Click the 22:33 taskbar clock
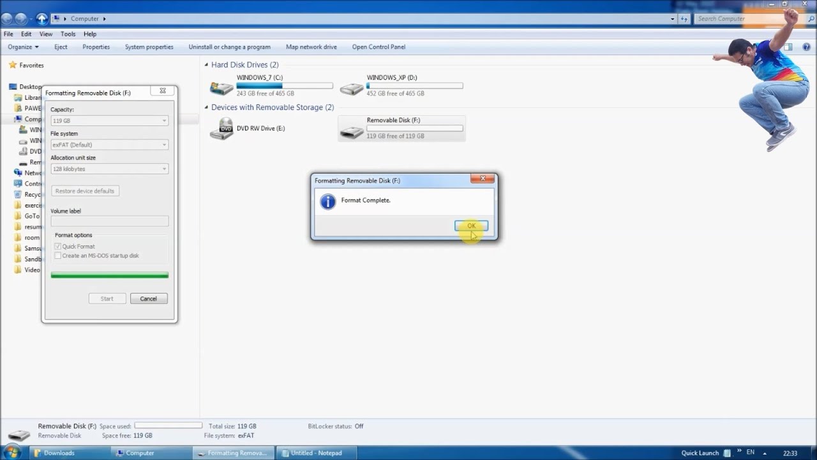817x460 pixels. tap(790, 453)
